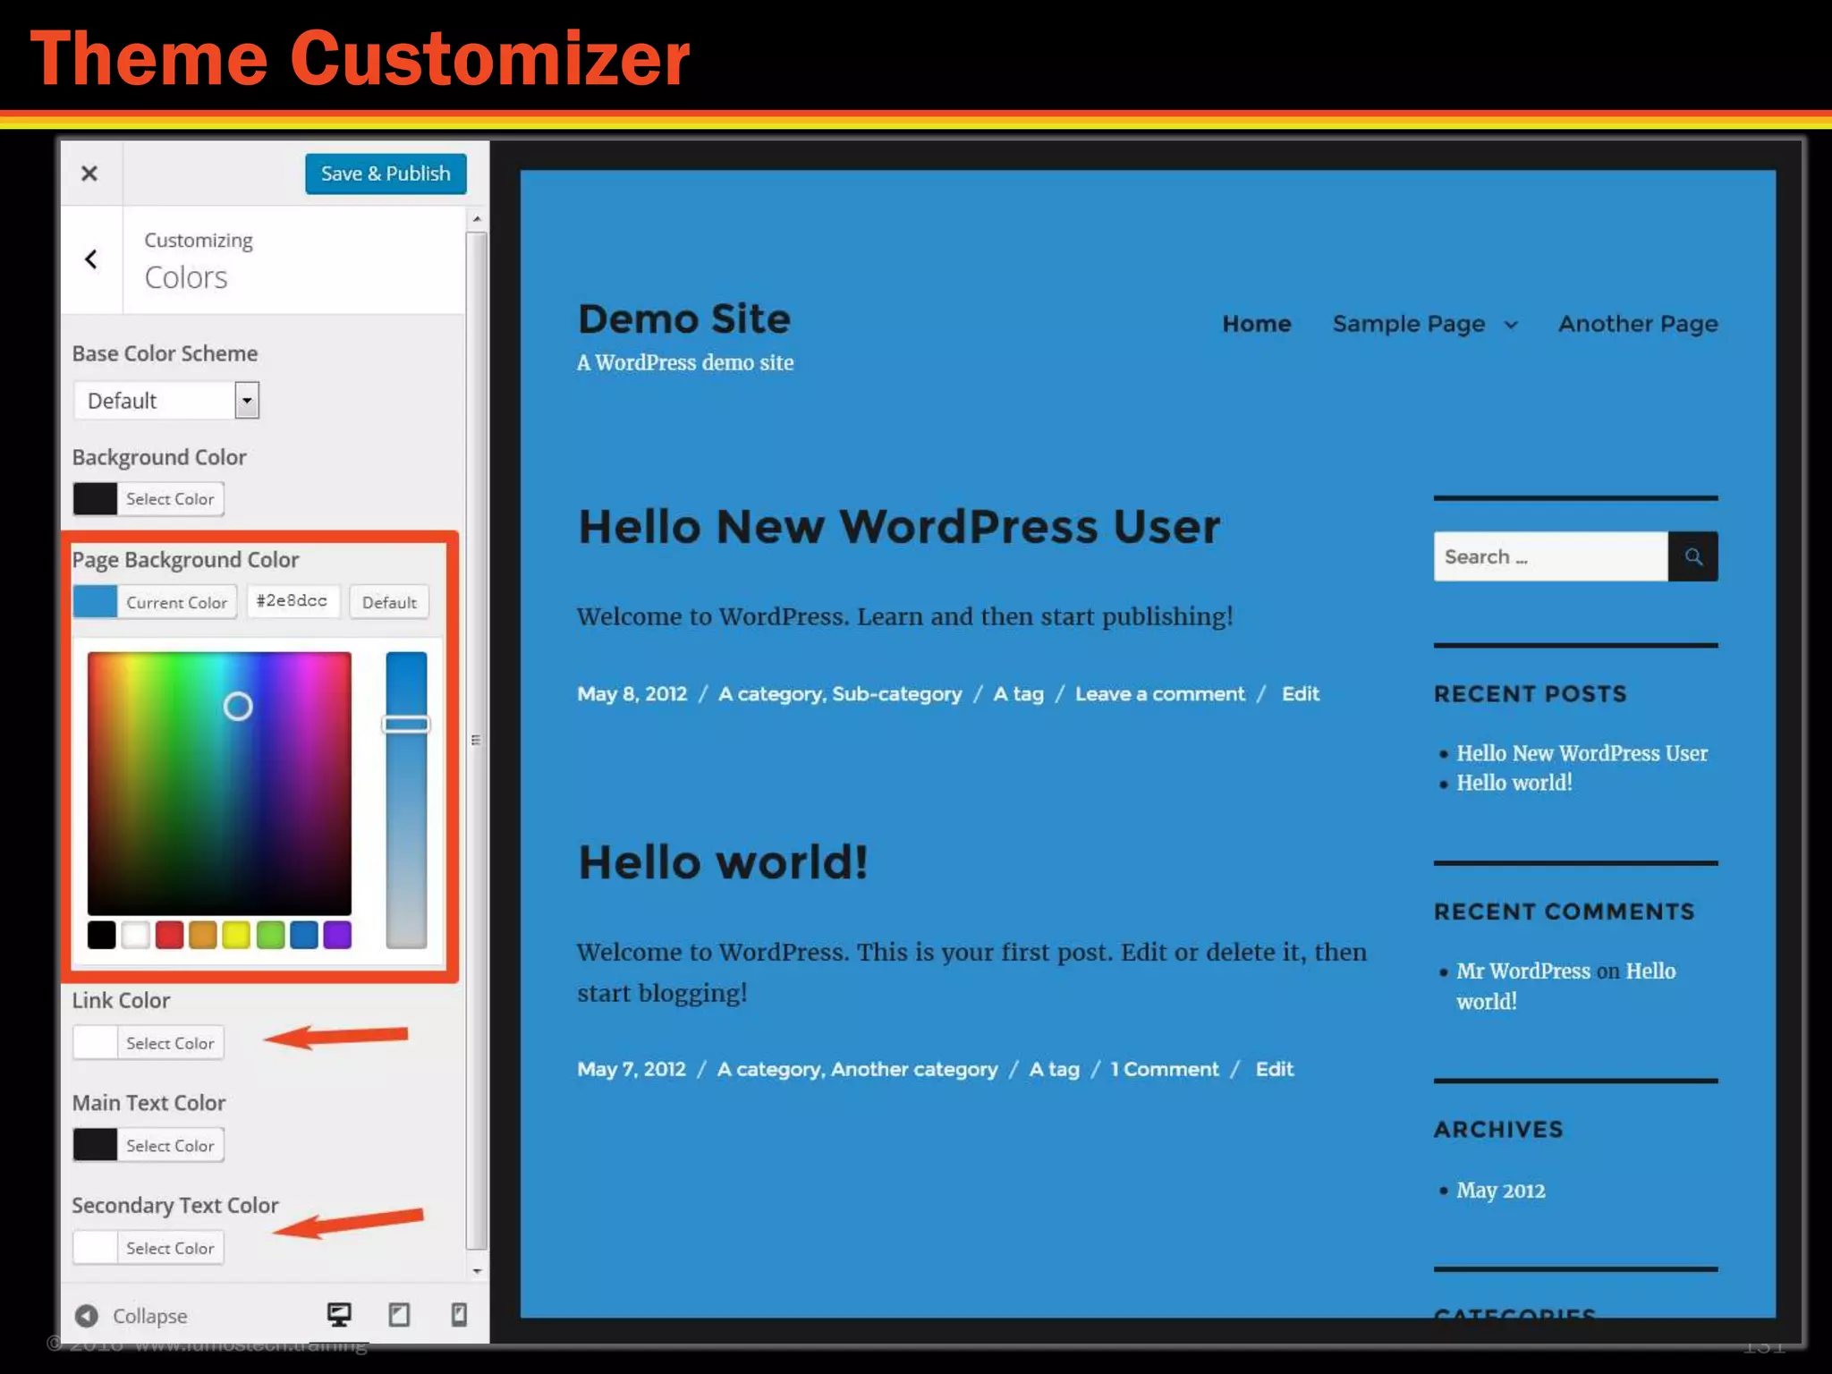This screenshot has width=1832, height=1374.
Task: Click the circular handle in the color picker
Action: pyautogui.click(x=238, y=707)
